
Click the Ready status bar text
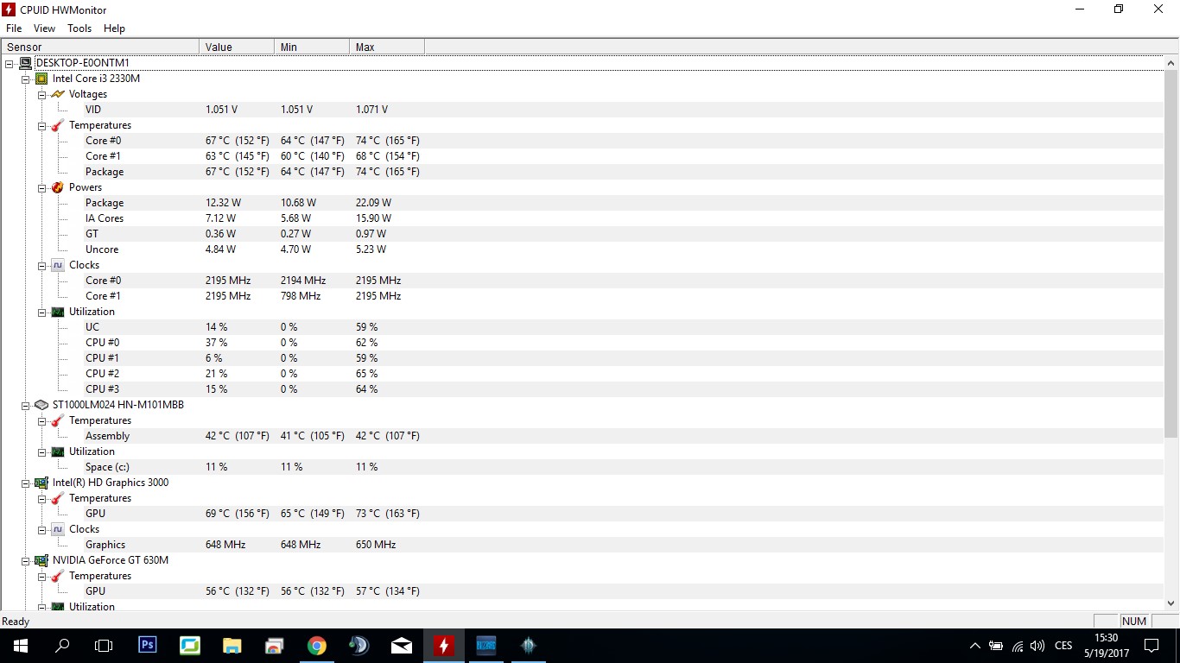coord(16,622)
